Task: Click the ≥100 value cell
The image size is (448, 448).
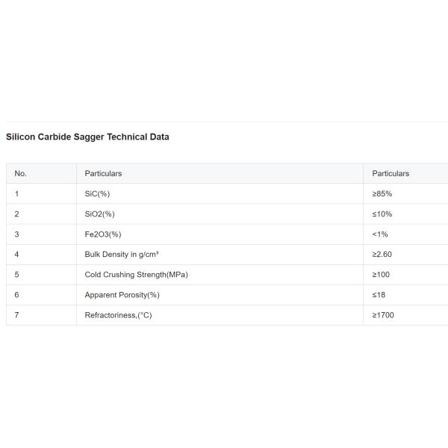Action: coord(381,274)
